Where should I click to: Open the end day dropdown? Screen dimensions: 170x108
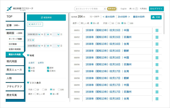56,46
